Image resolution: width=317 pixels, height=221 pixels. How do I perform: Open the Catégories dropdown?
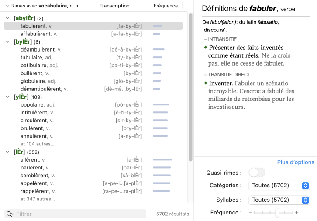pos(279,186)
